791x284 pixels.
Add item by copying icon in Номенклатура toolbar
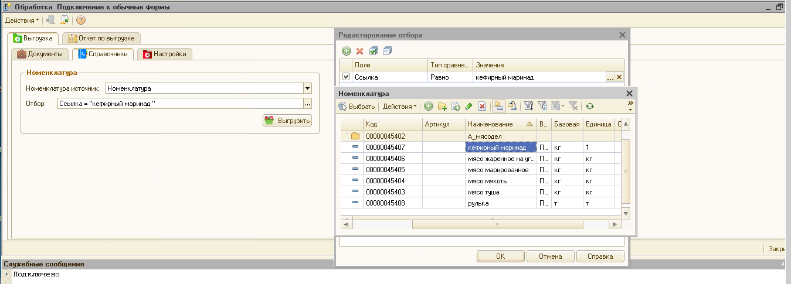click(x=456, y=106)
